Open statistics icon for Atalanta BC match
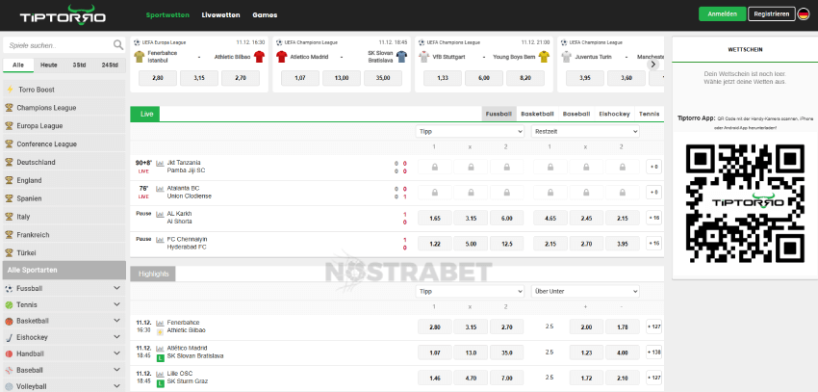The height and width of the screenshot is (392, 818). (x=160, y=189)
